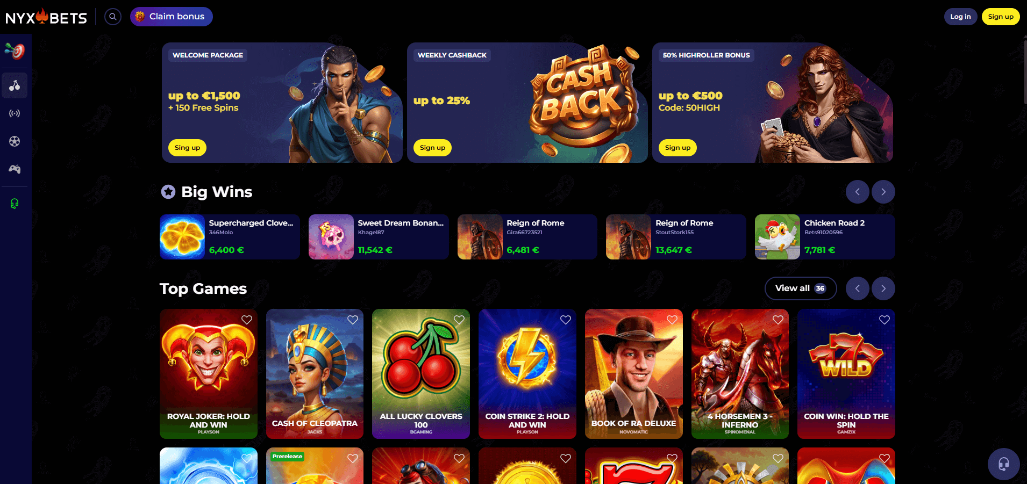Toggle favorite heart on Book of Ra Deluxe
The image size is (1027, 484).
[672, 320]
